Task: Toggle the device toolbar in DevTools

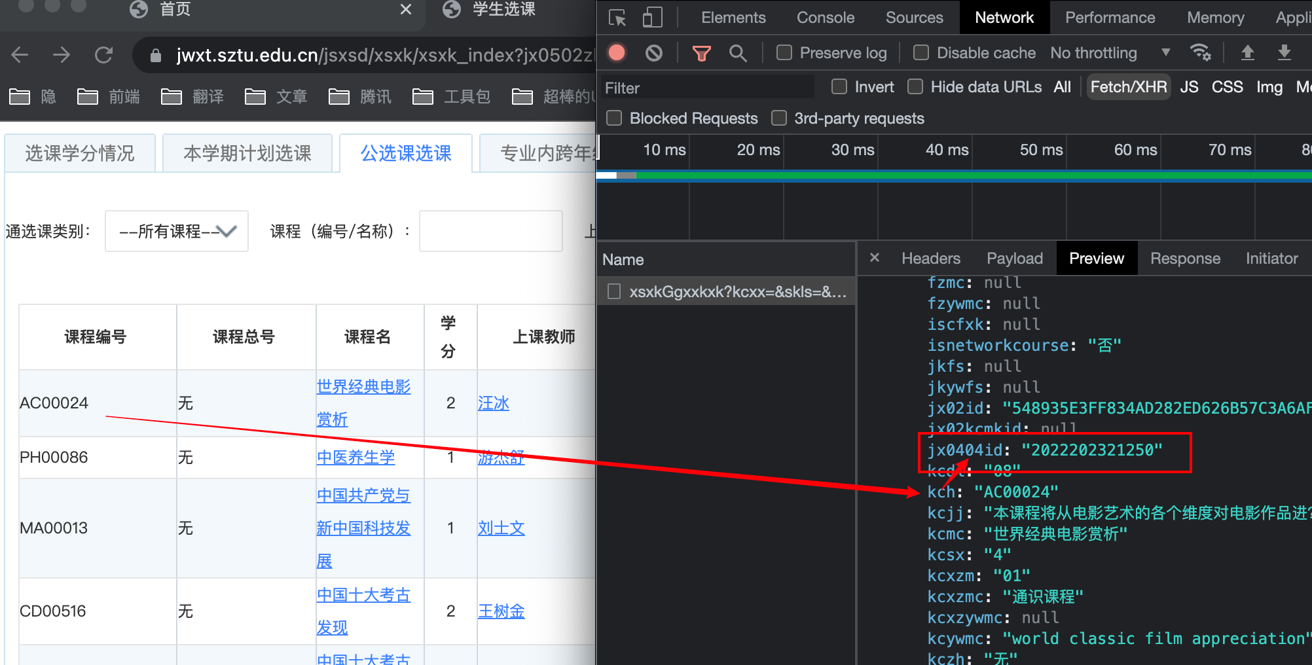Action: click(x=651, y=18)
